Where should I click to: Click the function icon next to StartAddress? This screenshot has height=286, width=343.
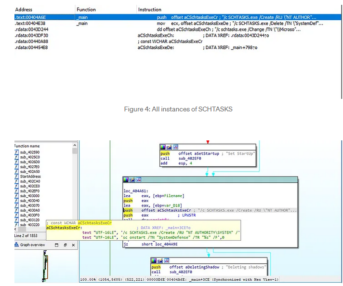click(x=17, y=177)
